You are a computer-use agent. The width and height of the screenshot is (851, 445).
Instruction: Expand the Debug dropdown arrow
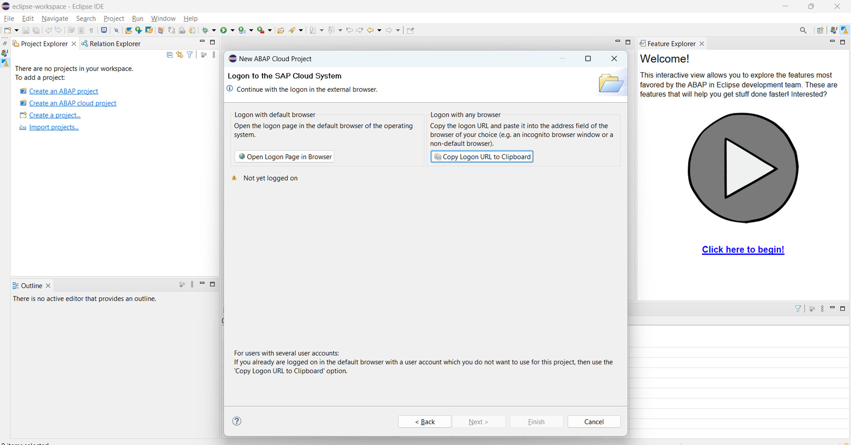point(214,30)
